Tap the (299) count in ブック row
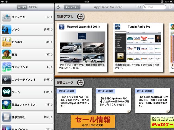The image size is (174, 130). [x=47, y=30]
